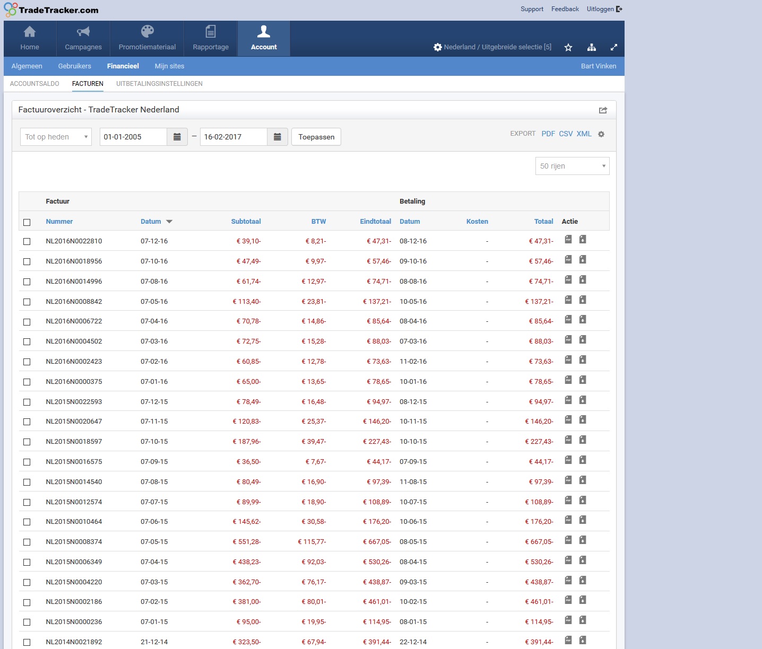Switch to the Algemeen submenu
Viewport: 762px width, 649px height.
pos(27,66)
